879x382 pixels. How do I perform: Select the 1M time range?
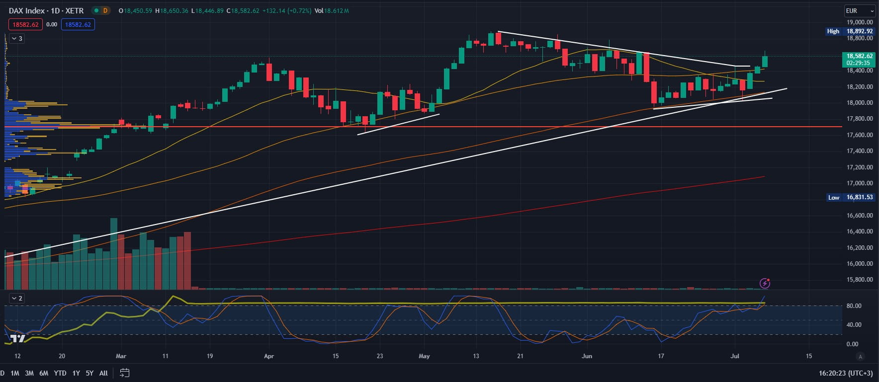coord(14,373)
